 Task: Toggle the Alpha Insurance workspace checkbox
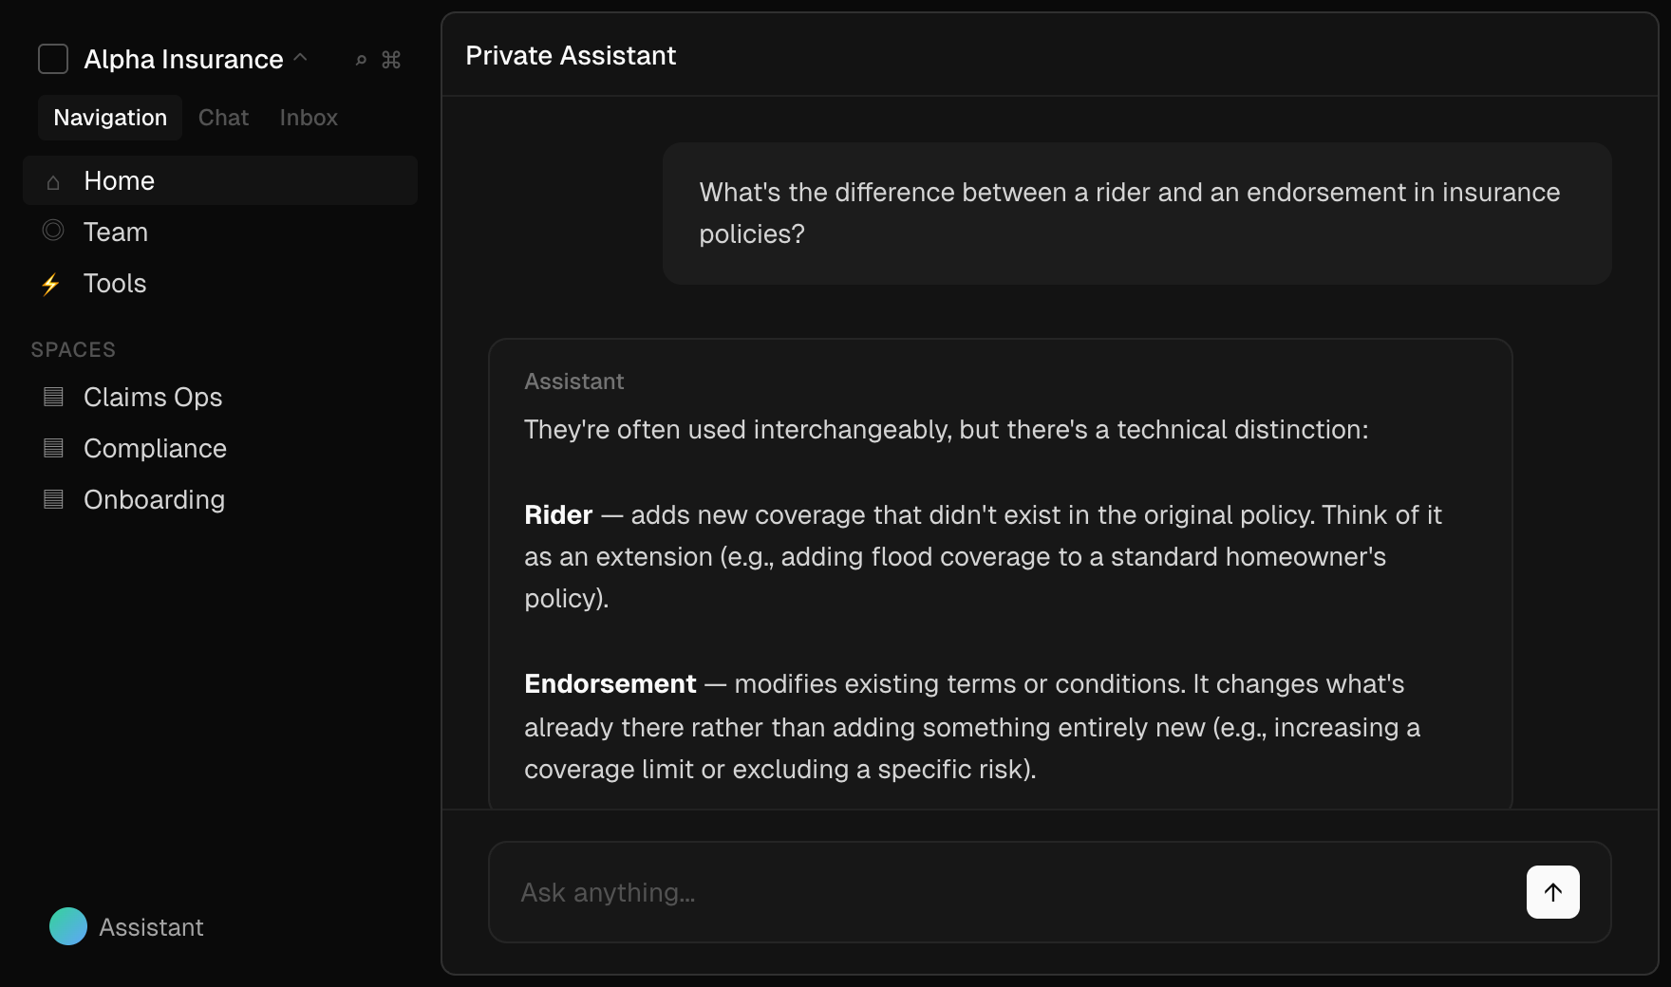52,58
